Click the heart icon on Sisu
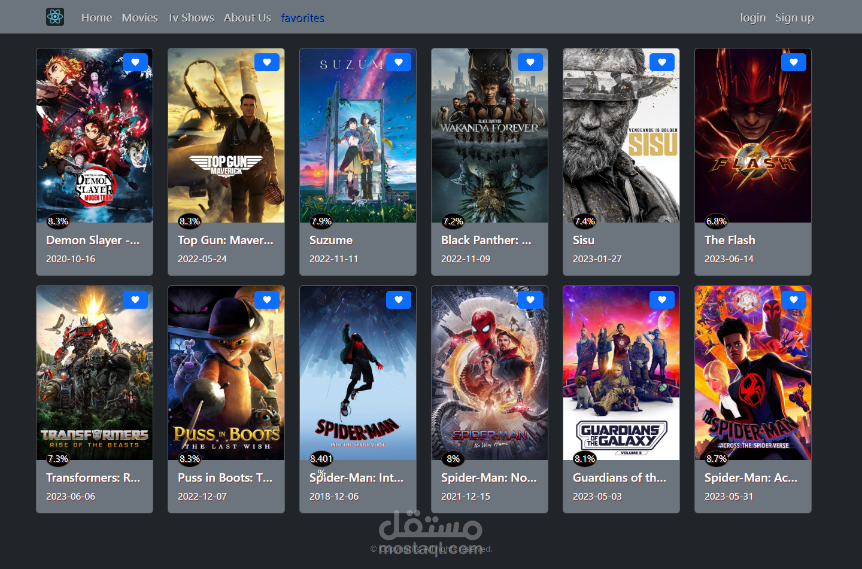The width and height of the screenshot is (862, 569). point(662,62)
